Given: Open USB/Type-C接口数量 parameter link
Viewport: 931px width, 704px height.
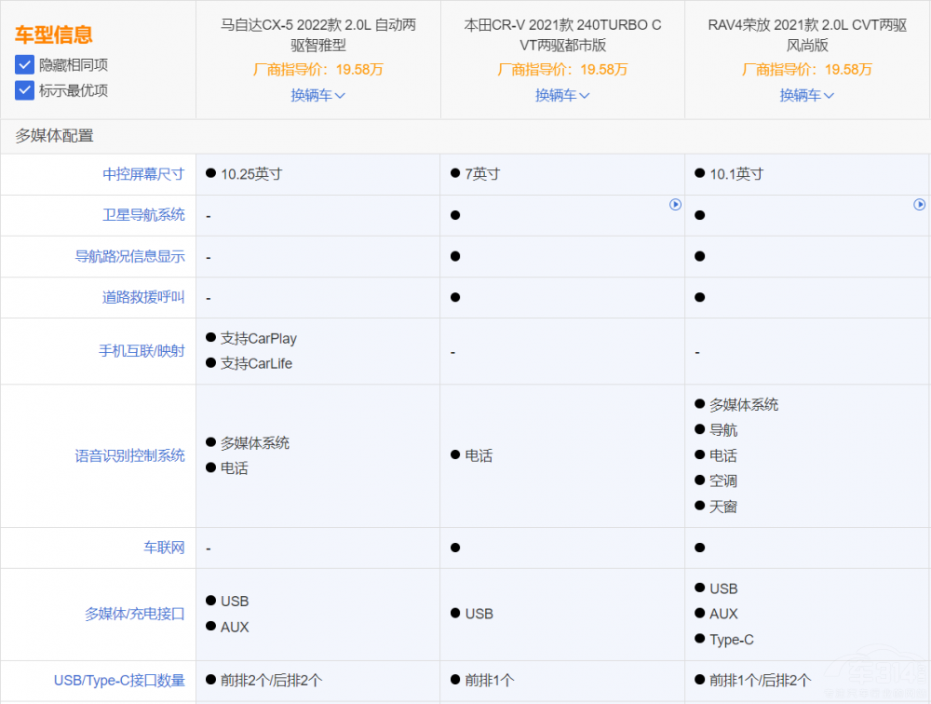Looking at the screenshot, I should (119, 681).
